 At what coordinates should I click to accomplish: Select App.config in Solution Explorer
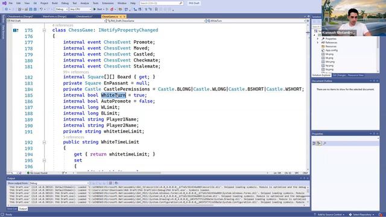pyautogui.click(x=331, y=50)
